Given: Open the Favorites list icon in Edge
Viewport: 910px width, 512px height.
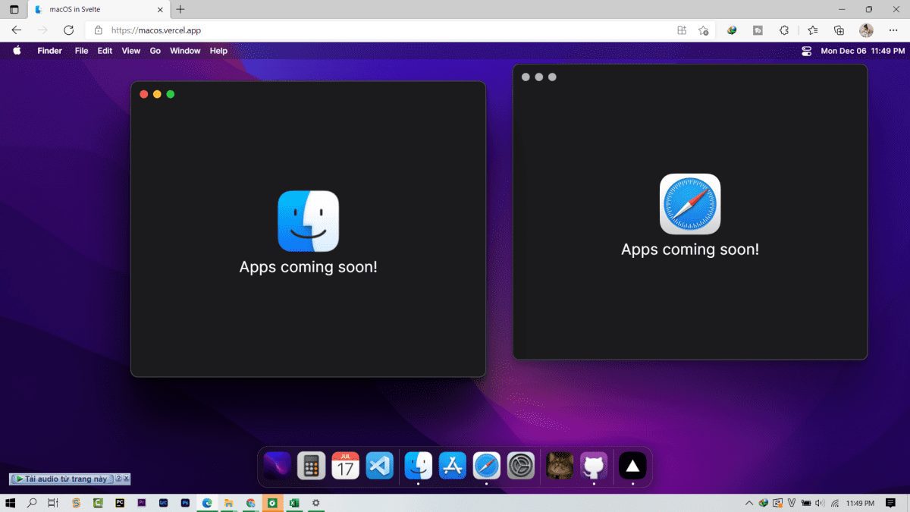Looking at the screenshot, I should tap(813, 30).
